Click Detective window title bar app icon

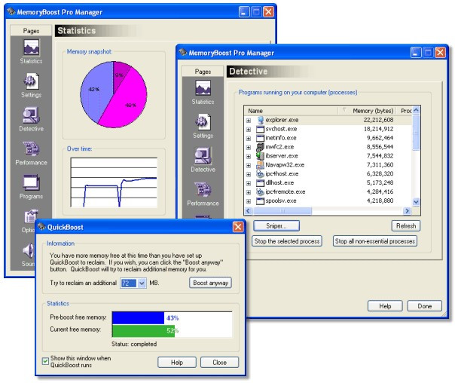pyautogui.click(x=183, y=52)
